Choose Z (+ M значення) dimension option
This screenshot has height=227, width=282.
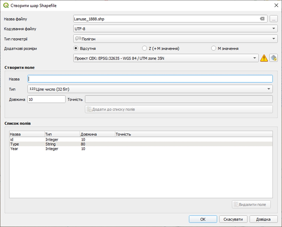[x=144, y=49]
